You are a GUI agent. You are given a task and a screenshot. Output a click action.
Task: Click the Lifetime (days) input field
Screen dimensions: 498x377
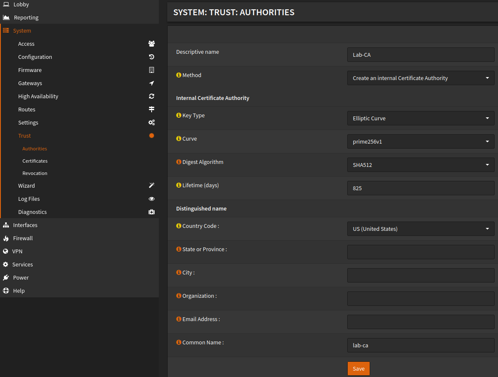pos(421,188)
